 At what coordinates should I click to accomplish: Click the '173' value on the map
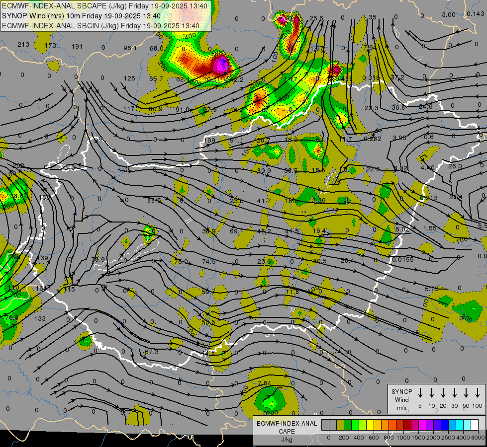[x=50, y=45]
